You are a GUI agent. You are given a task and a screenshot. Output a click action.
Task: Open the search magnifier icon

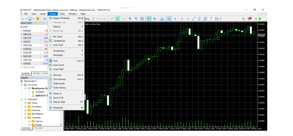click(x=243, y=19)
